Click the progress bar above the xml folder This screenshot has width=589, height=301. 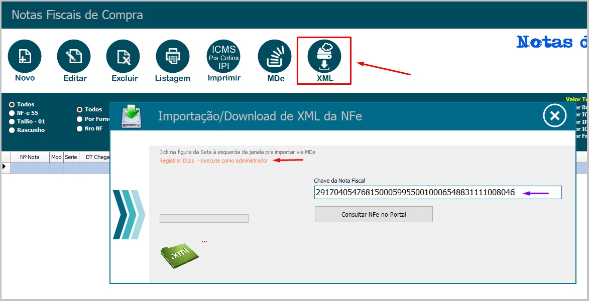coord(204,218)
